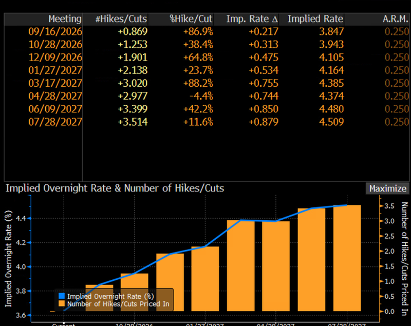Select the +1.901 hikes value
Image resolution: width=411 pixels, height=326 pixels.
tap(133, 57)
